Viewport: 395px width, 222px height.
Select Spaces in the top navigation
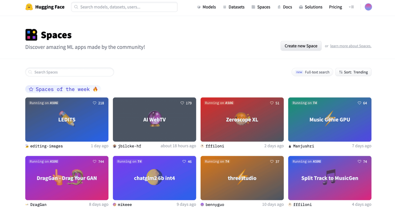click(x=261, y=7)
